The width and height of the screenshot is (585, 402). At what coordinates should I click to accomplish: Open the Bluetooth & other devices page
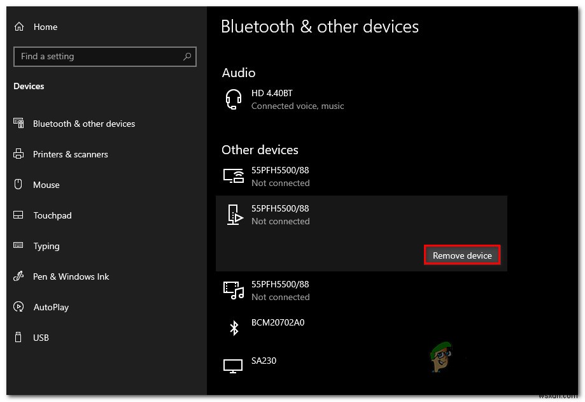[83, 124]
